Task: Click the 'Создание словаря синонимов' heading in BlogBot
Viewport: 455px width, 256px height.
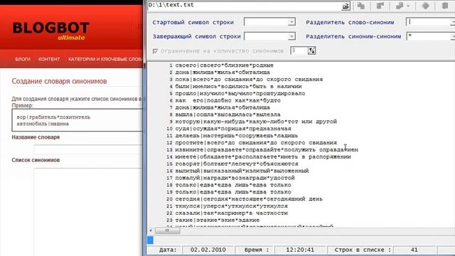Action: (x=59, y=81)
